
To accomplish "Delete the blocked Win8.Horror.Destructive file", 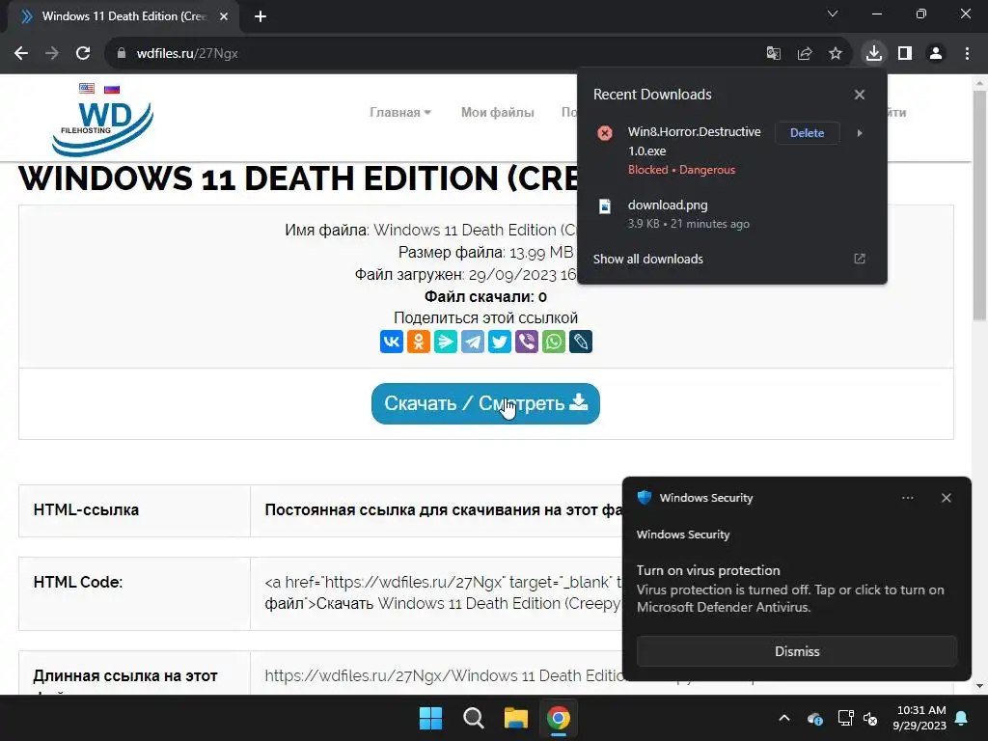I will pos(808,133).
